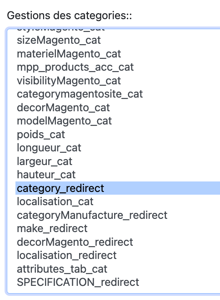Select hauteur_cat option
This screenshot has height=300, width=220.
click(x=118, y=175)
